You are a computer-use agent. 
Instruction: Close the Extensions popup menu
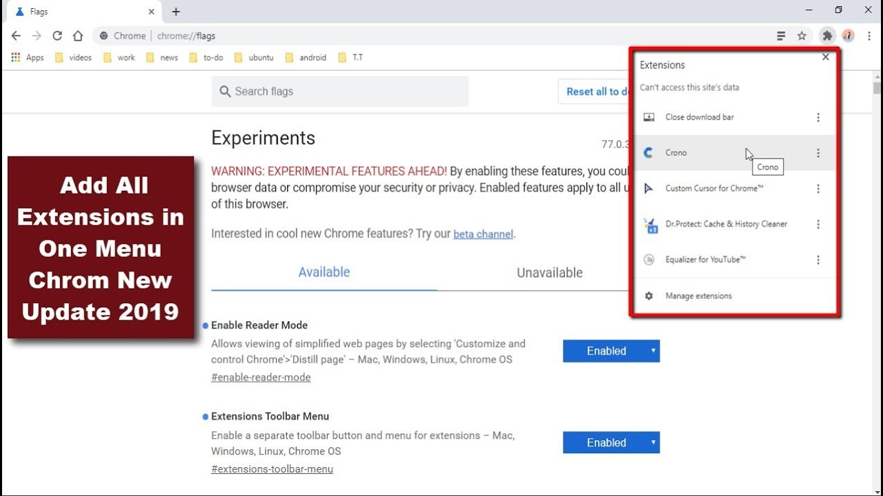point(825,57)
